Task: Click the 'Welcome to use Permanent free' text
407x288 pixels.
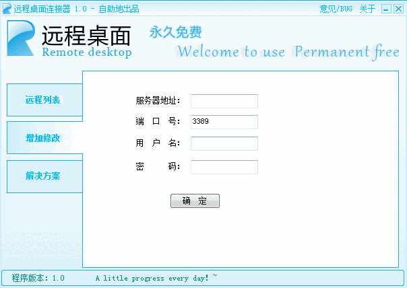Action: (288, 52)
